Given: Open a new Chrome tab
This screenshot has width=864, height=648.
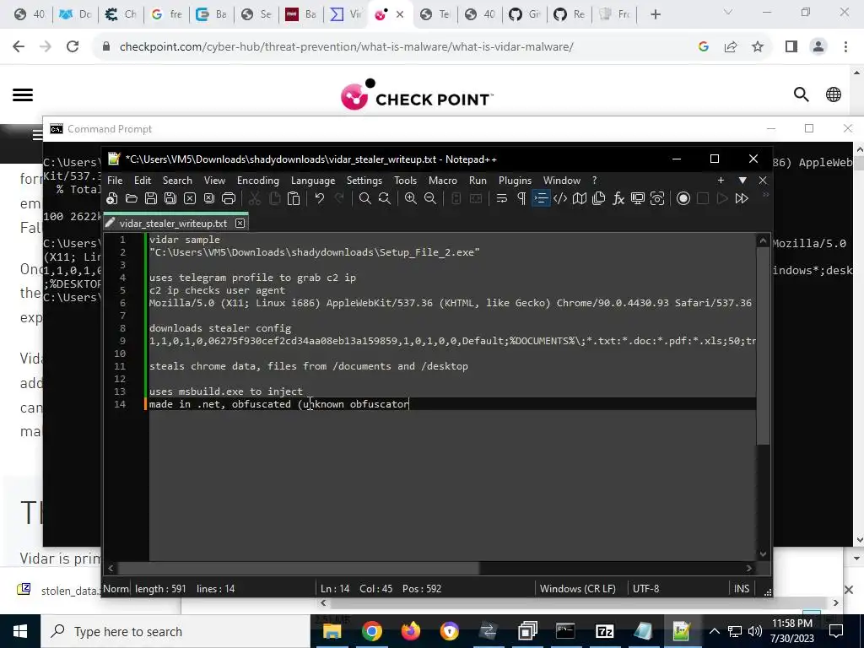Looking at the screenshot, I should coord(655,14).
